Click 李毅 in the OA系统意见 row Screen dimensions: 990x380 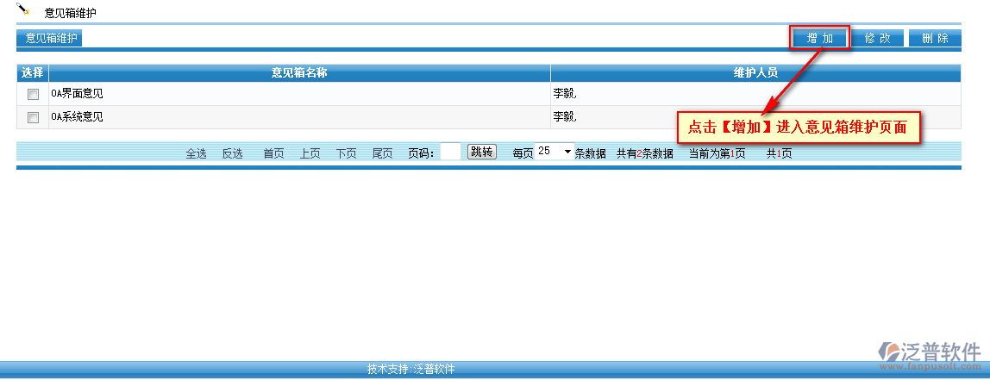565,117
